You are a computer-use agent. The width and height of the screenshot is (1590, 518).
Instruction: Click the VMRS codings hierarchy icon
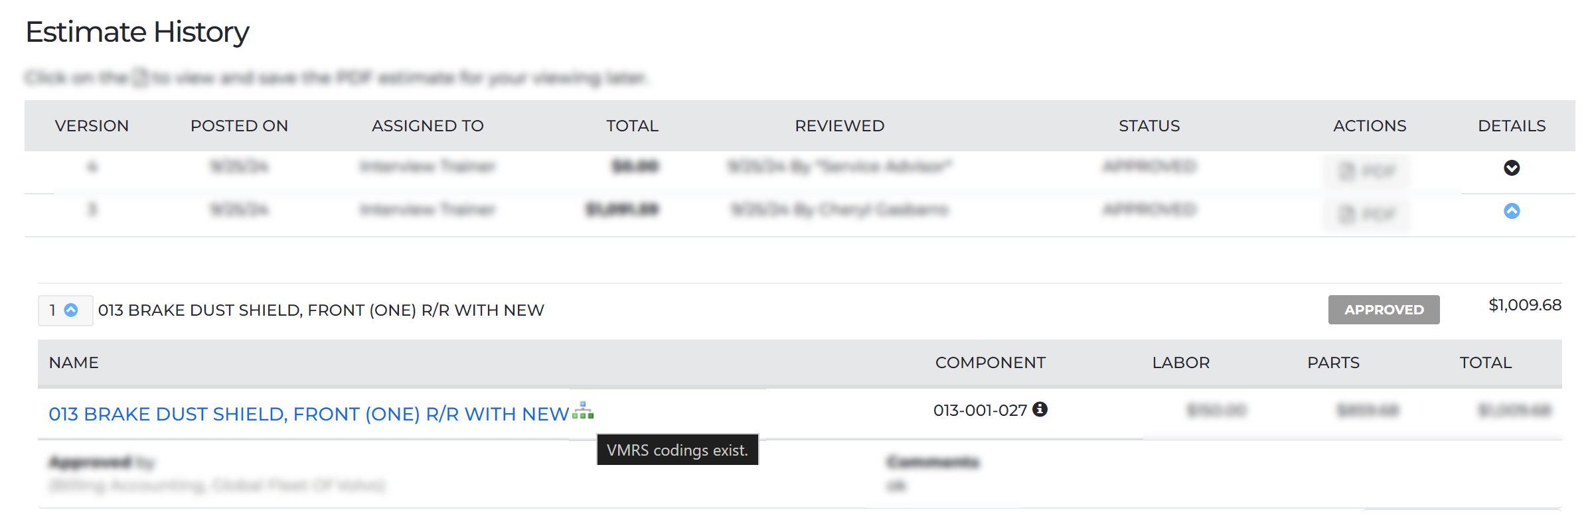pyautogui.click(x=582, y=411)
